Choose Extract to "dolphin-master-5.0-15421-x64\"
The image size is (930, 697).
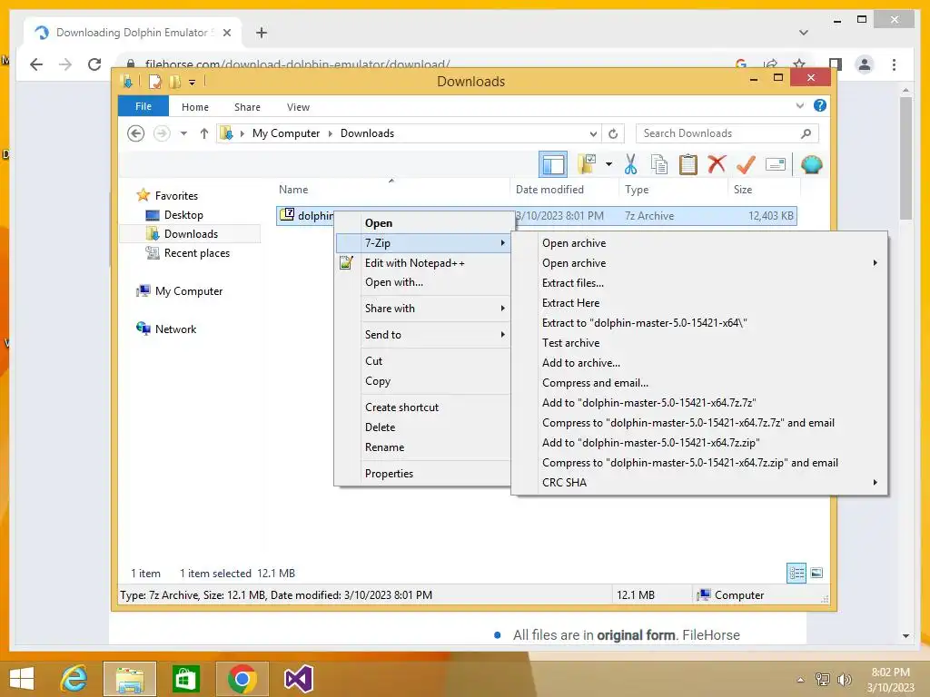click(x=700, y=323)
